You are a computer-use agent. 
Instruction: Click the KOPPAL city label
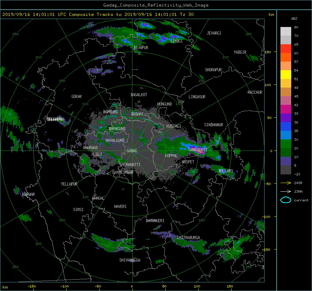(x=171, y=156)
